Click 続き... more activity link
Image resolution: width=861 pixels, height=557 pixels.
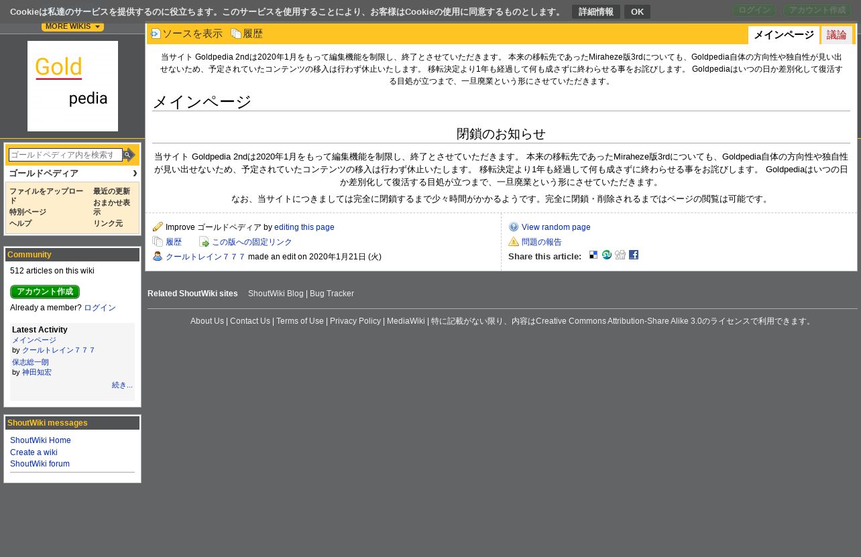122,385
